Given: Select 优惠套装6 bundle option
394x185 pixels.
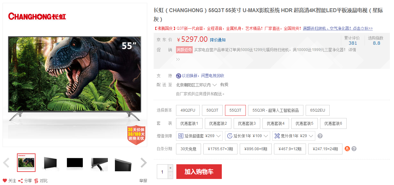Looking at the screenshot, I should (333, 123).
